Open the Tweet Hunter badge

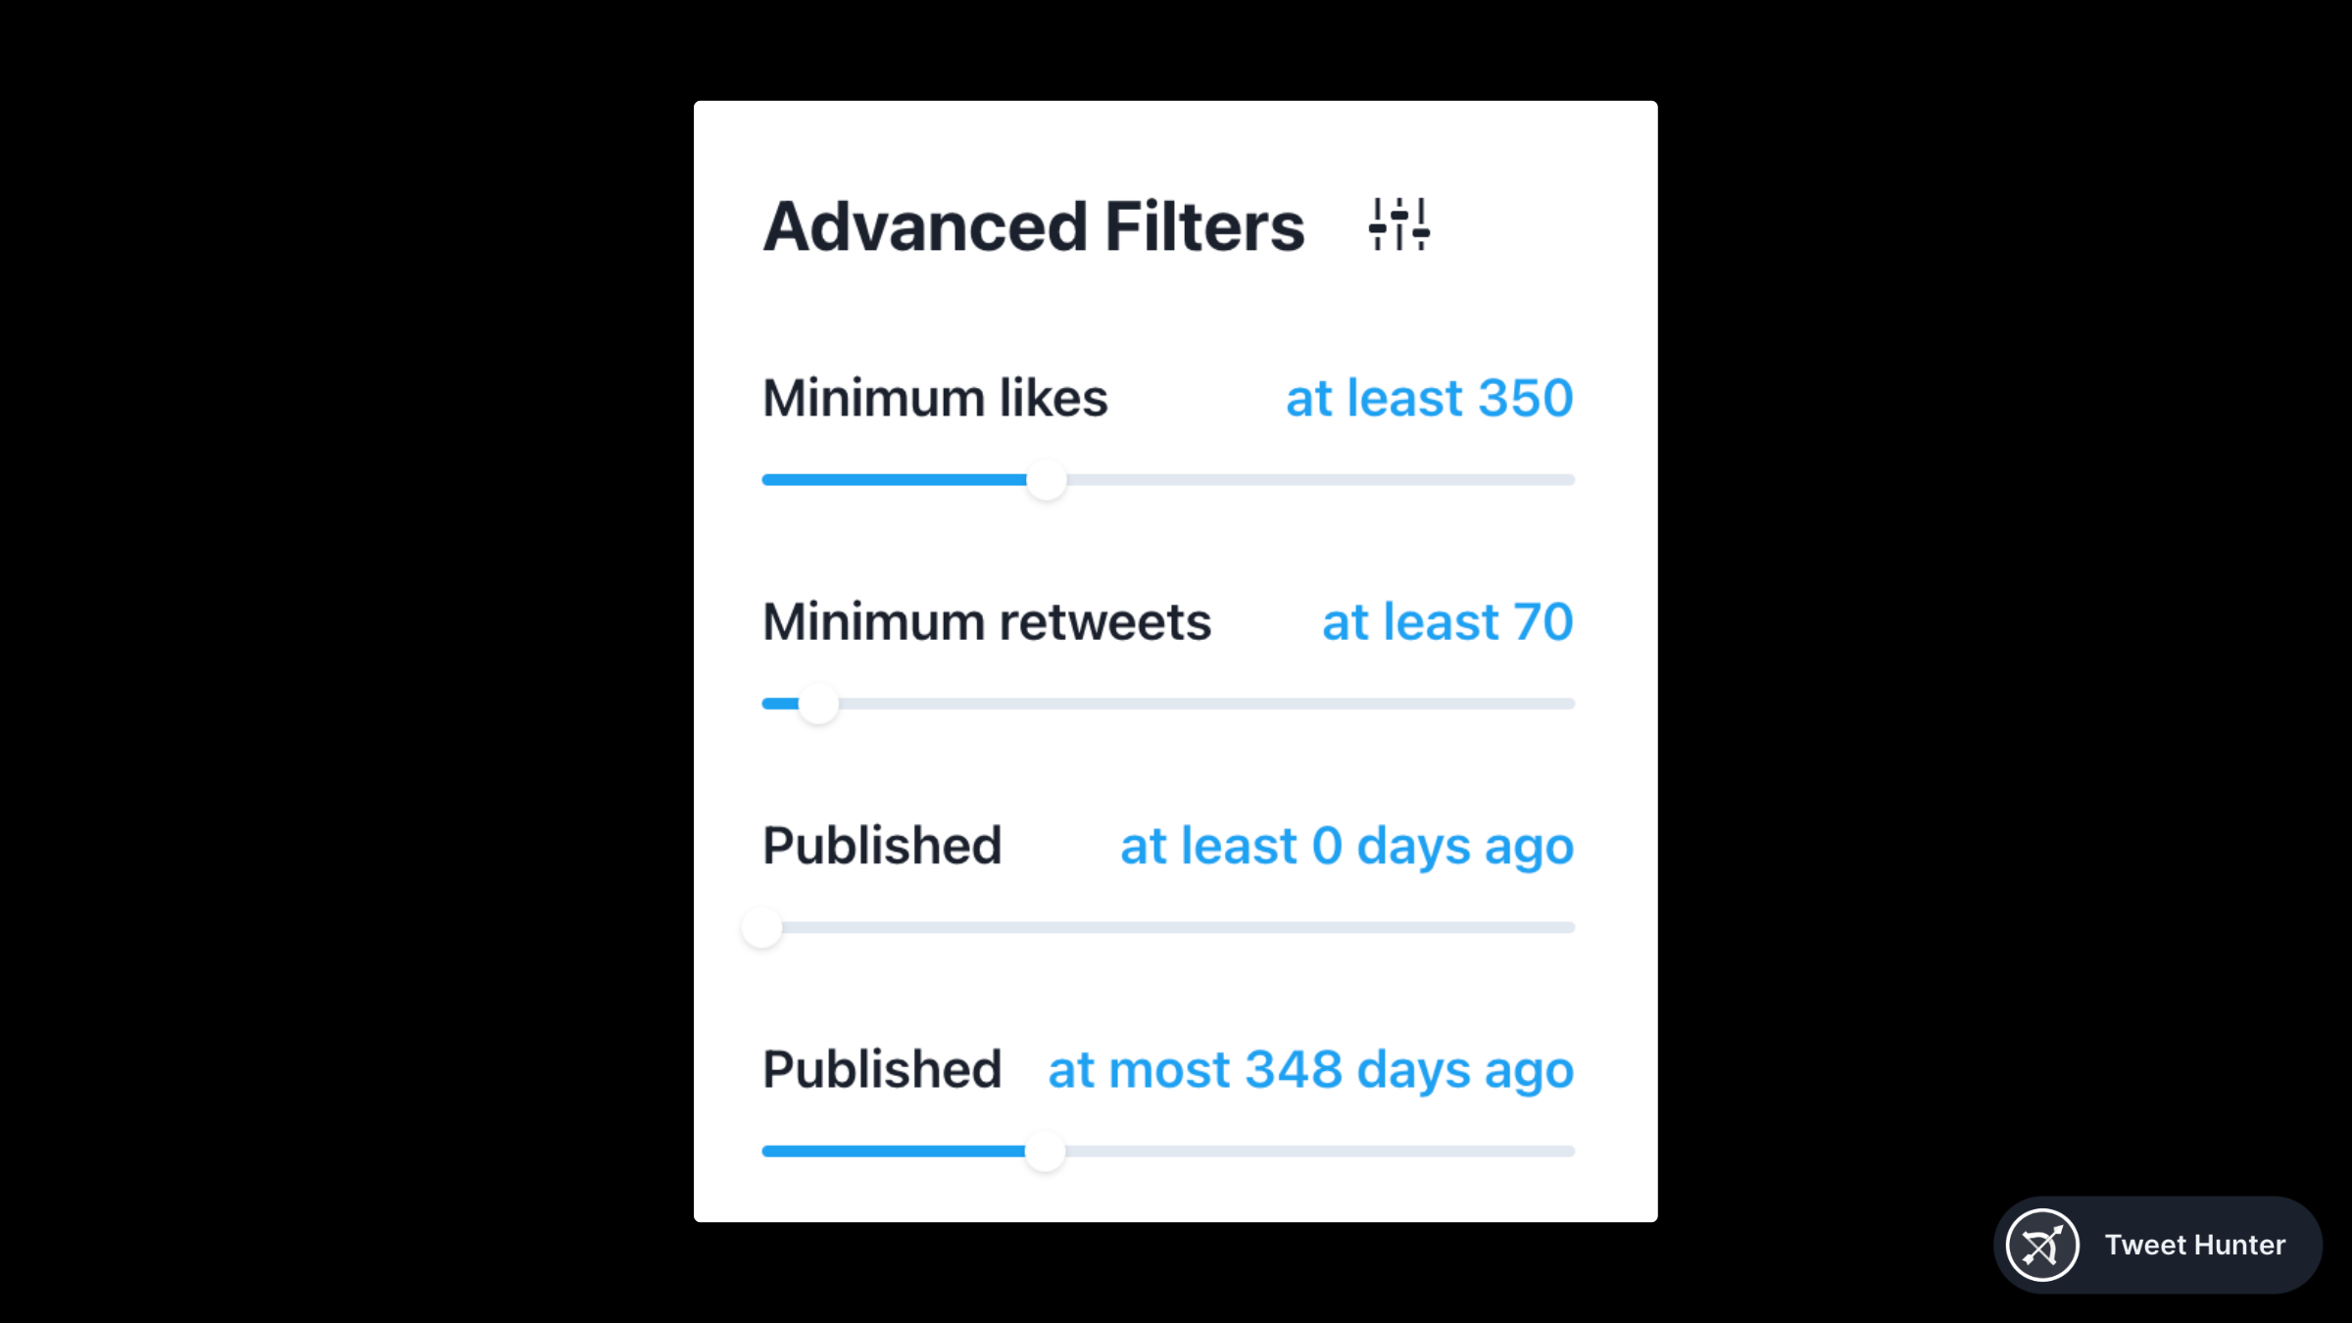tap(2156, 1245)
